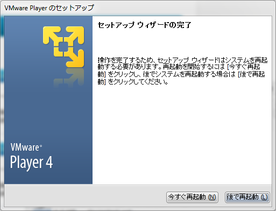Screen dimensions: 276x211
Task: Click the underlined L on restart-later button
Action: (264, 198)
